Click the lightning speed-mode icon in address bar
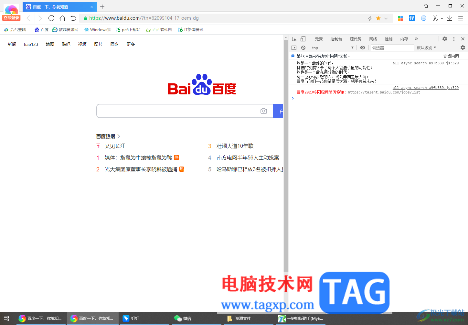This screenshot has height=325, width=468. tap(370, 18)
